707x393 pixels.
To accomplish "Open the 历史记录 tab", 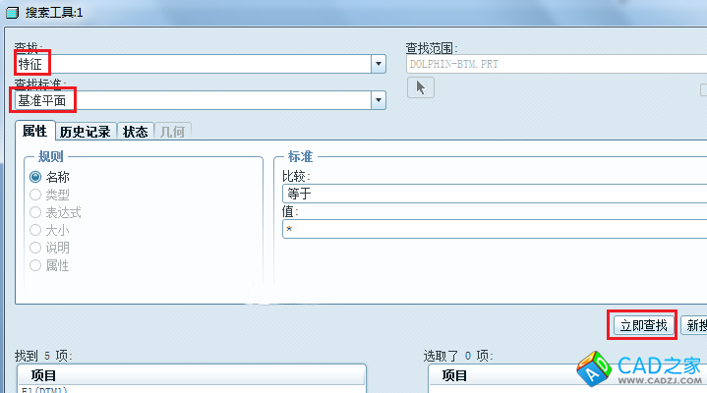I will (85, 132).
